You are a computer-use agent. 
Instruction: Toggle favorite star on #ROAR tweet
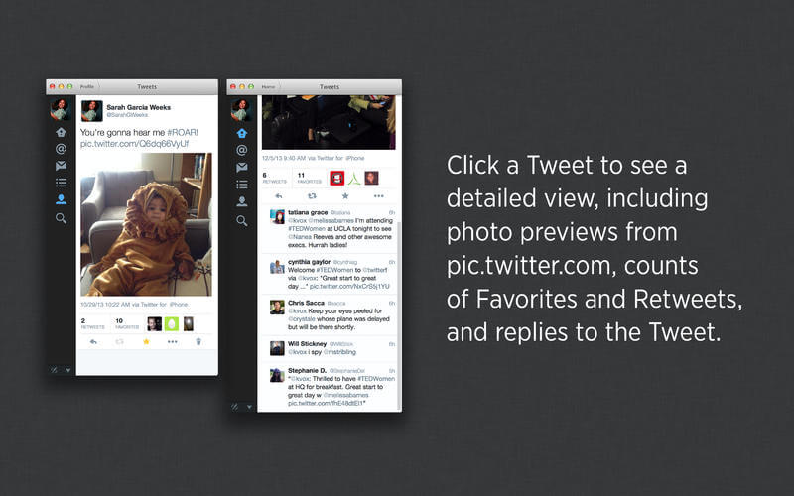pyautogui.click(x=146, y=341)
